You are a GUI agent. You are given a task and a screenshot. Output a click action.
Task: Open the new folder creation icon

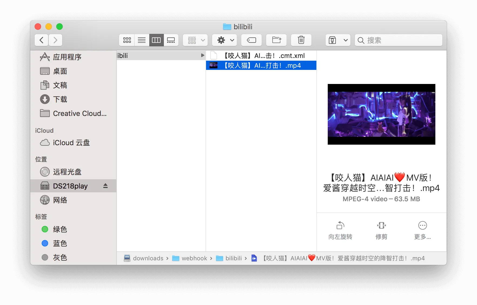[x=276, y=40]
